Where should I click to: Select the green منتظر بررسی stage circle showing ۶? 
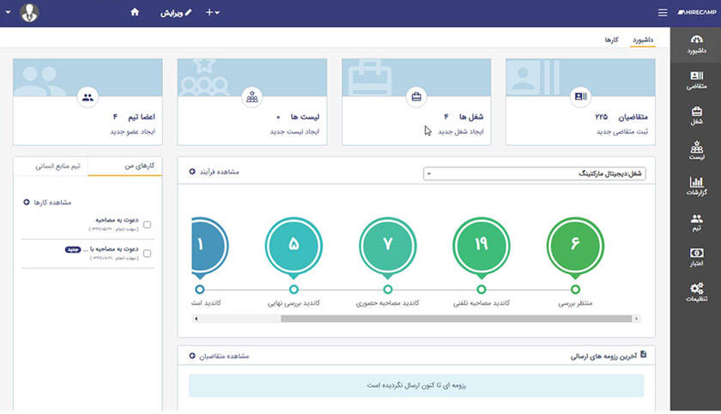pos(575,244)
